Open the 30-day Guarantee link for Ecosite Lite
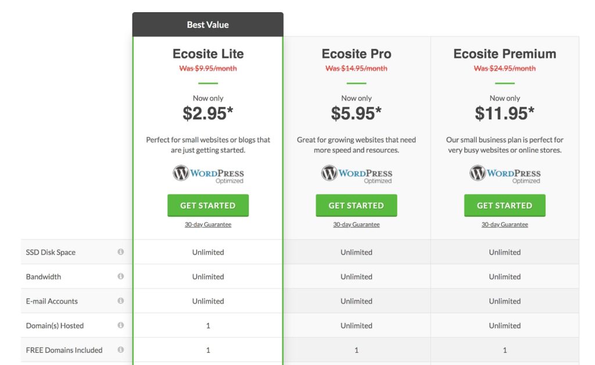The image size is (595, 365). coord(208,224)
